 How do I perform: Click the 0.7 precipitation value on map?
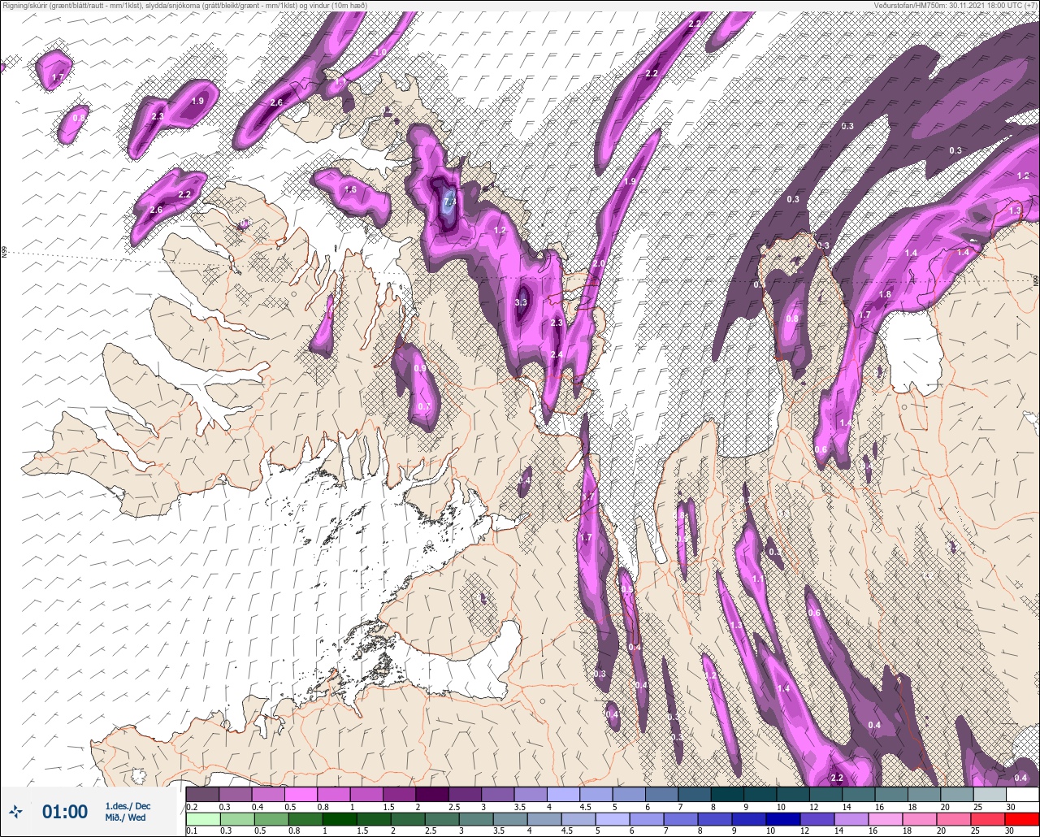point(423,407)
